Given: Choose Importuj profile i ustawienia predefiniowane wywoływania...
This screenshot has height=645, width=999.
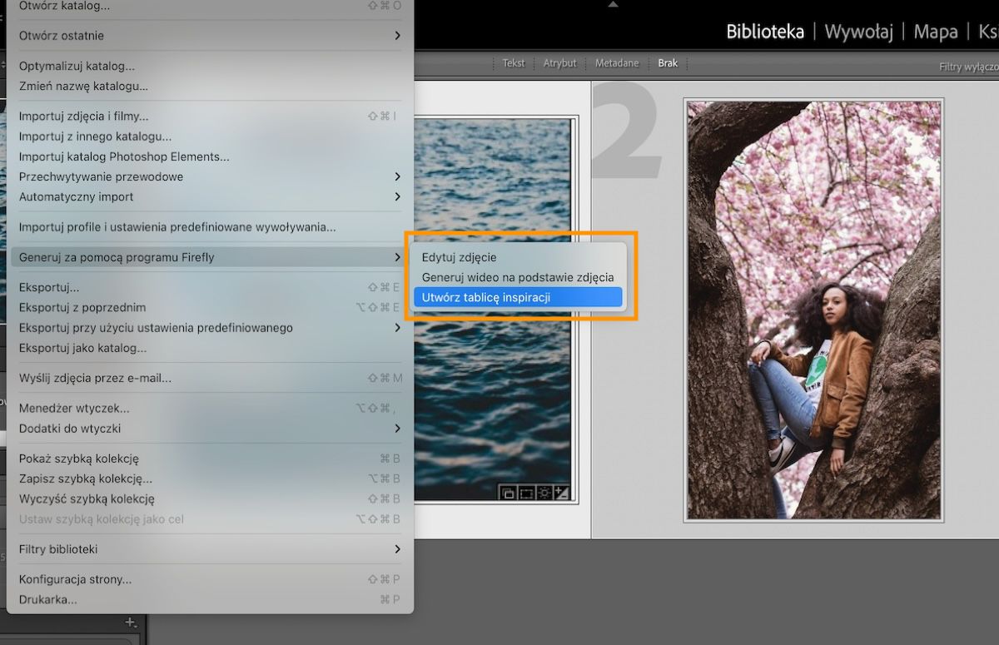Looking at the screenshot, I should tap(210, 226).
